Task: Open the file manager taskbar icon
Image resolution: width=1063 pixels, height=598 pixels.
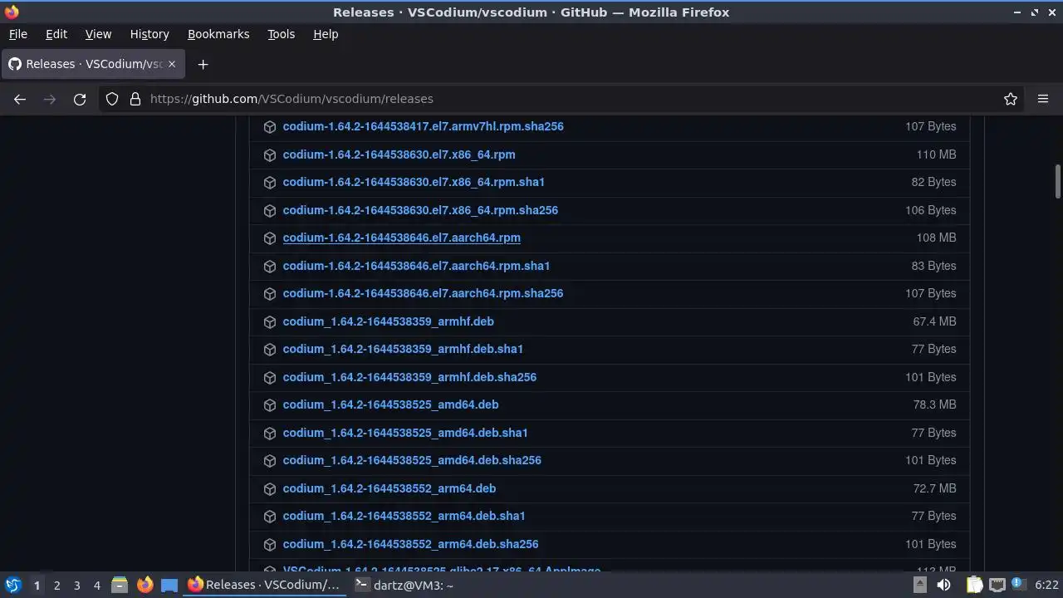Action: coord(119,586)
